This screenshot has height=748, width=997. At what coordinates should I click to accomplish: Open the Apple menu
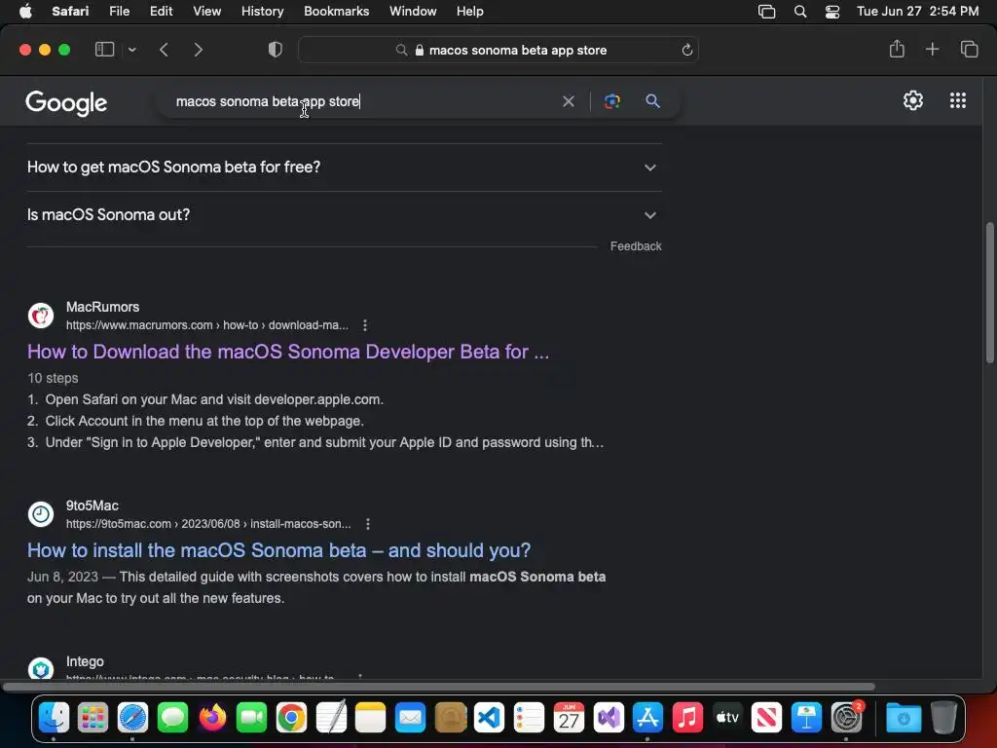pos(25,11)
